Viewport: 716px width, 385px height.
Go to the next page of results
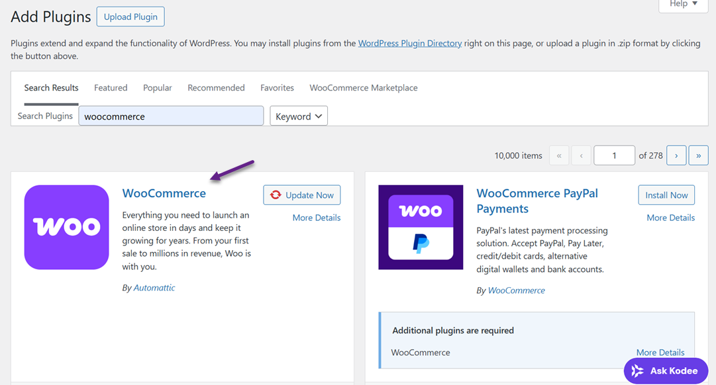click(x=676, y=155)
